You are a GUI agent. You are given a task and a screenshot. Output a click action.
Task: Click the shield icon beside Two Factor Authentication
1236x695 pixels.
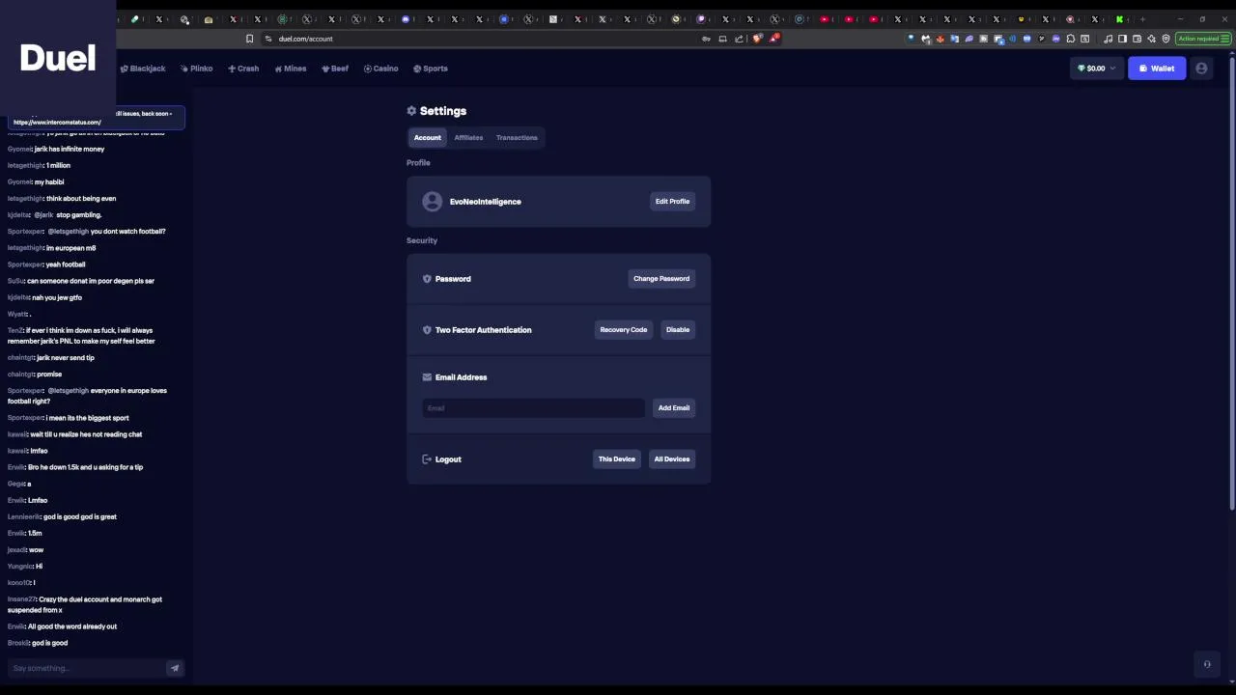427,330
